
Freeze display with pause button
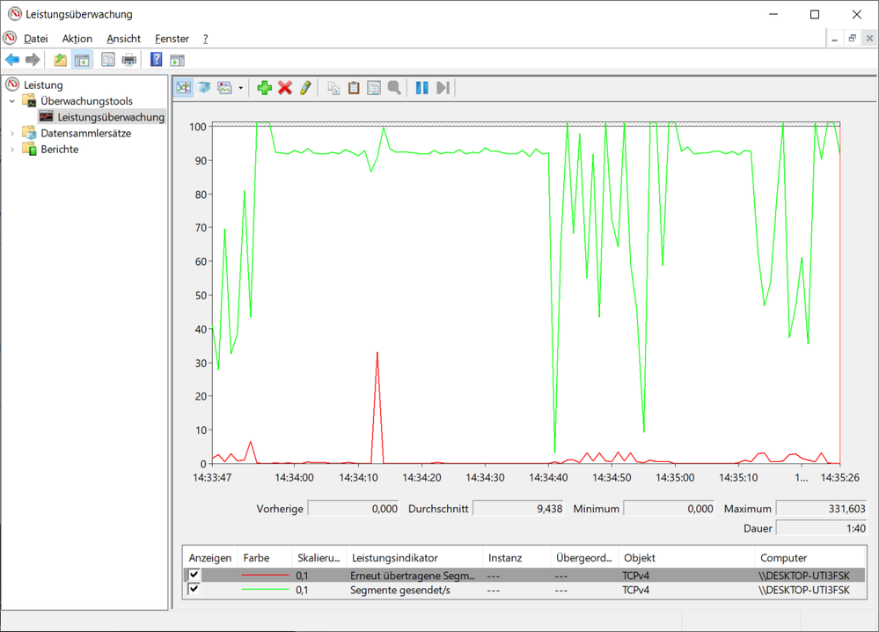point(422,87)
